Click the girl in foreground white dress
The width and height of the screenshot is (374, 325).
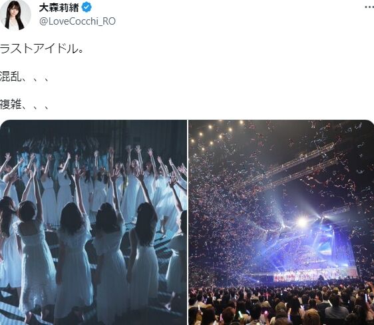73,259
